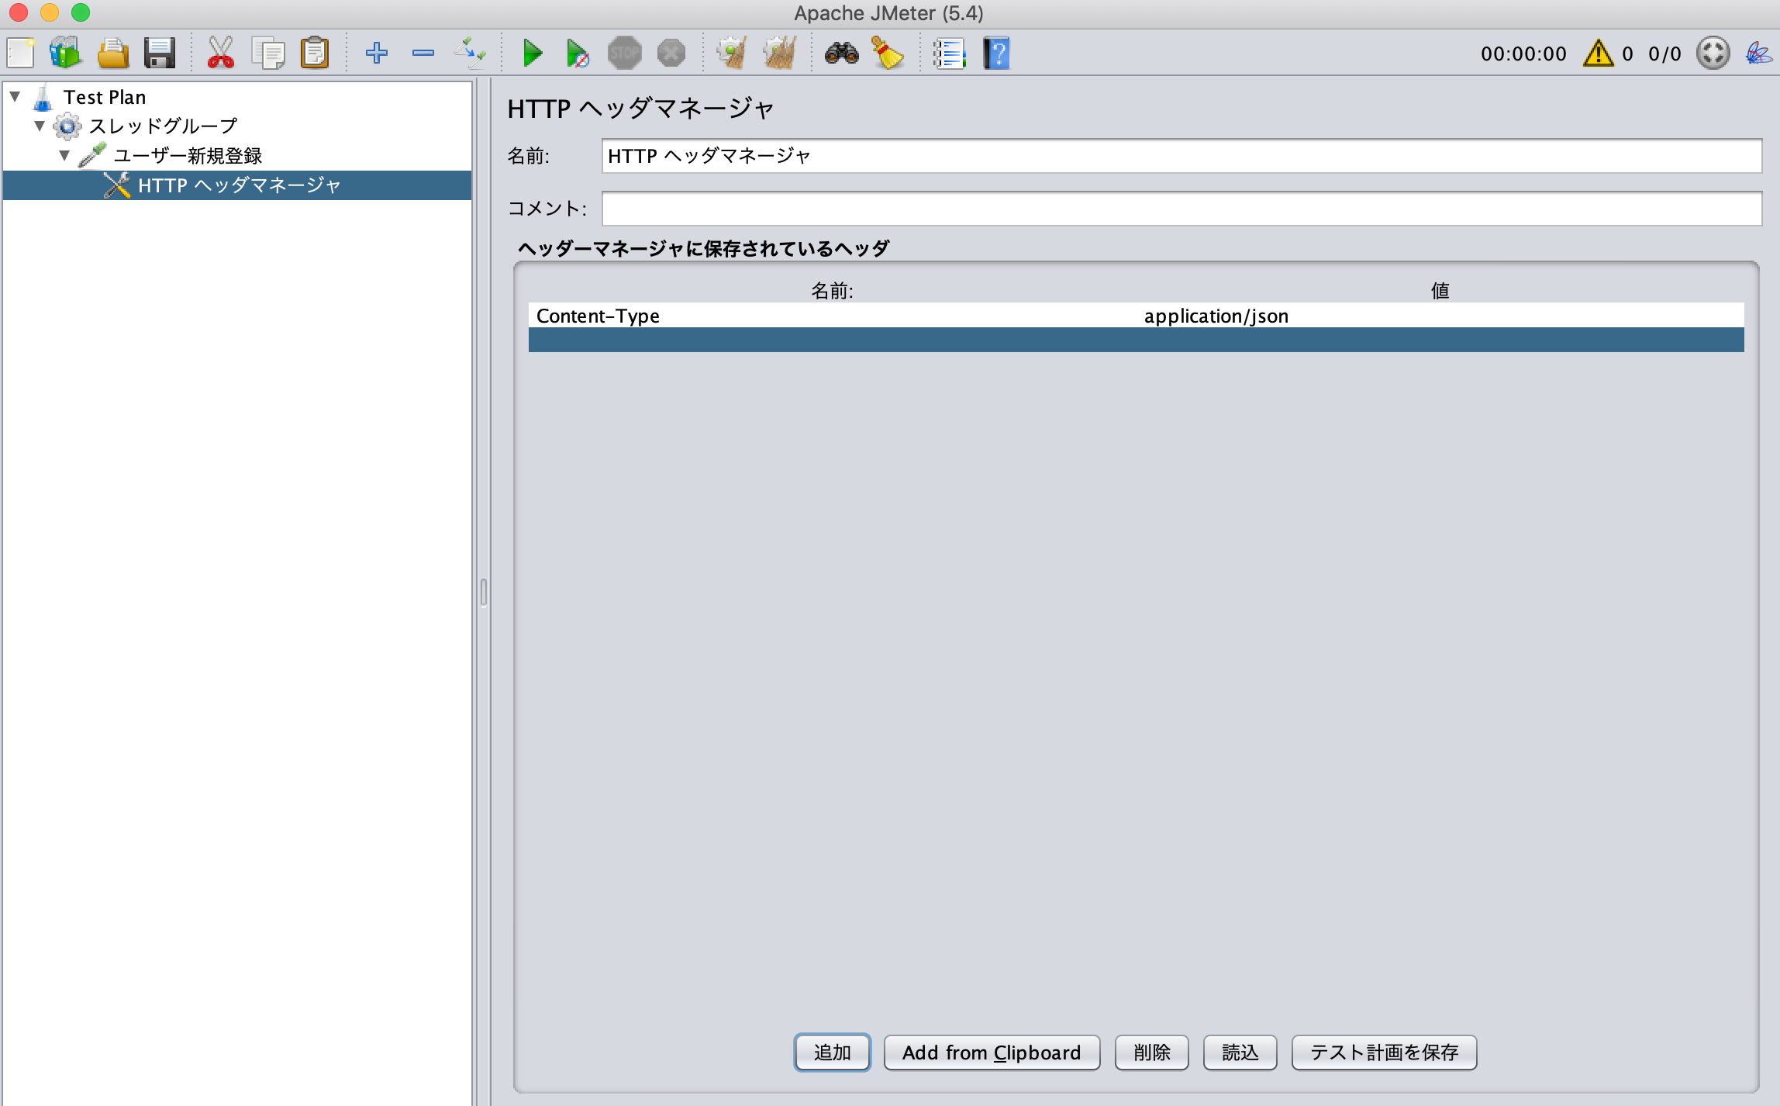Click the Clear All broom icon
This screenshot has height=1106, width=1780.
pyautogui.click(x=779, y=54)
